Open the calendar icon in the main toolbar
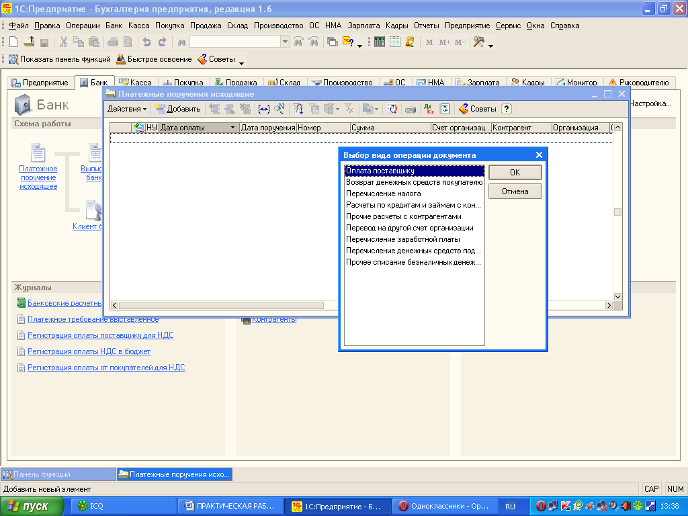 pyautogui.click(x=395, y=42)
